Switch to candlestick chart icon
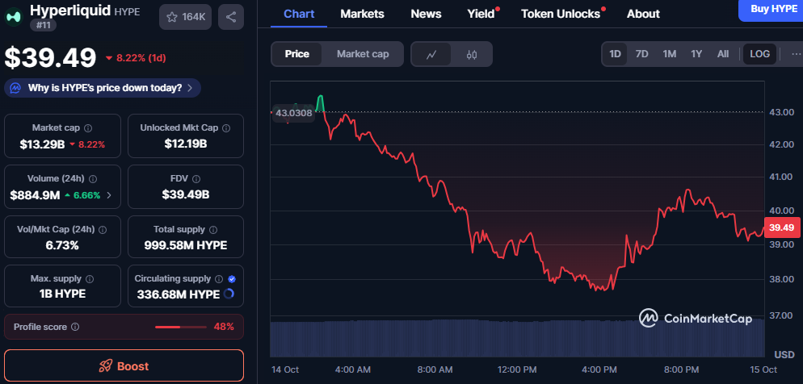 tap(472, 54)
